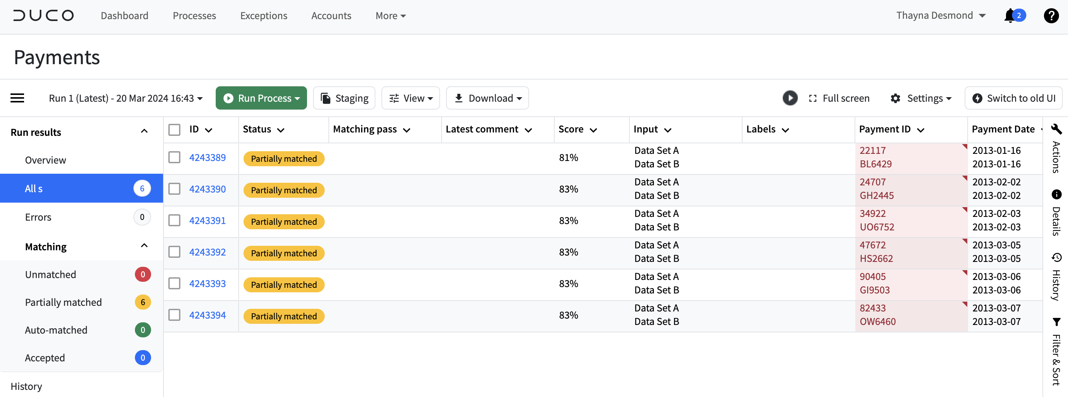
Task: Open Latest comment column menu
Action: pos(528,130)
